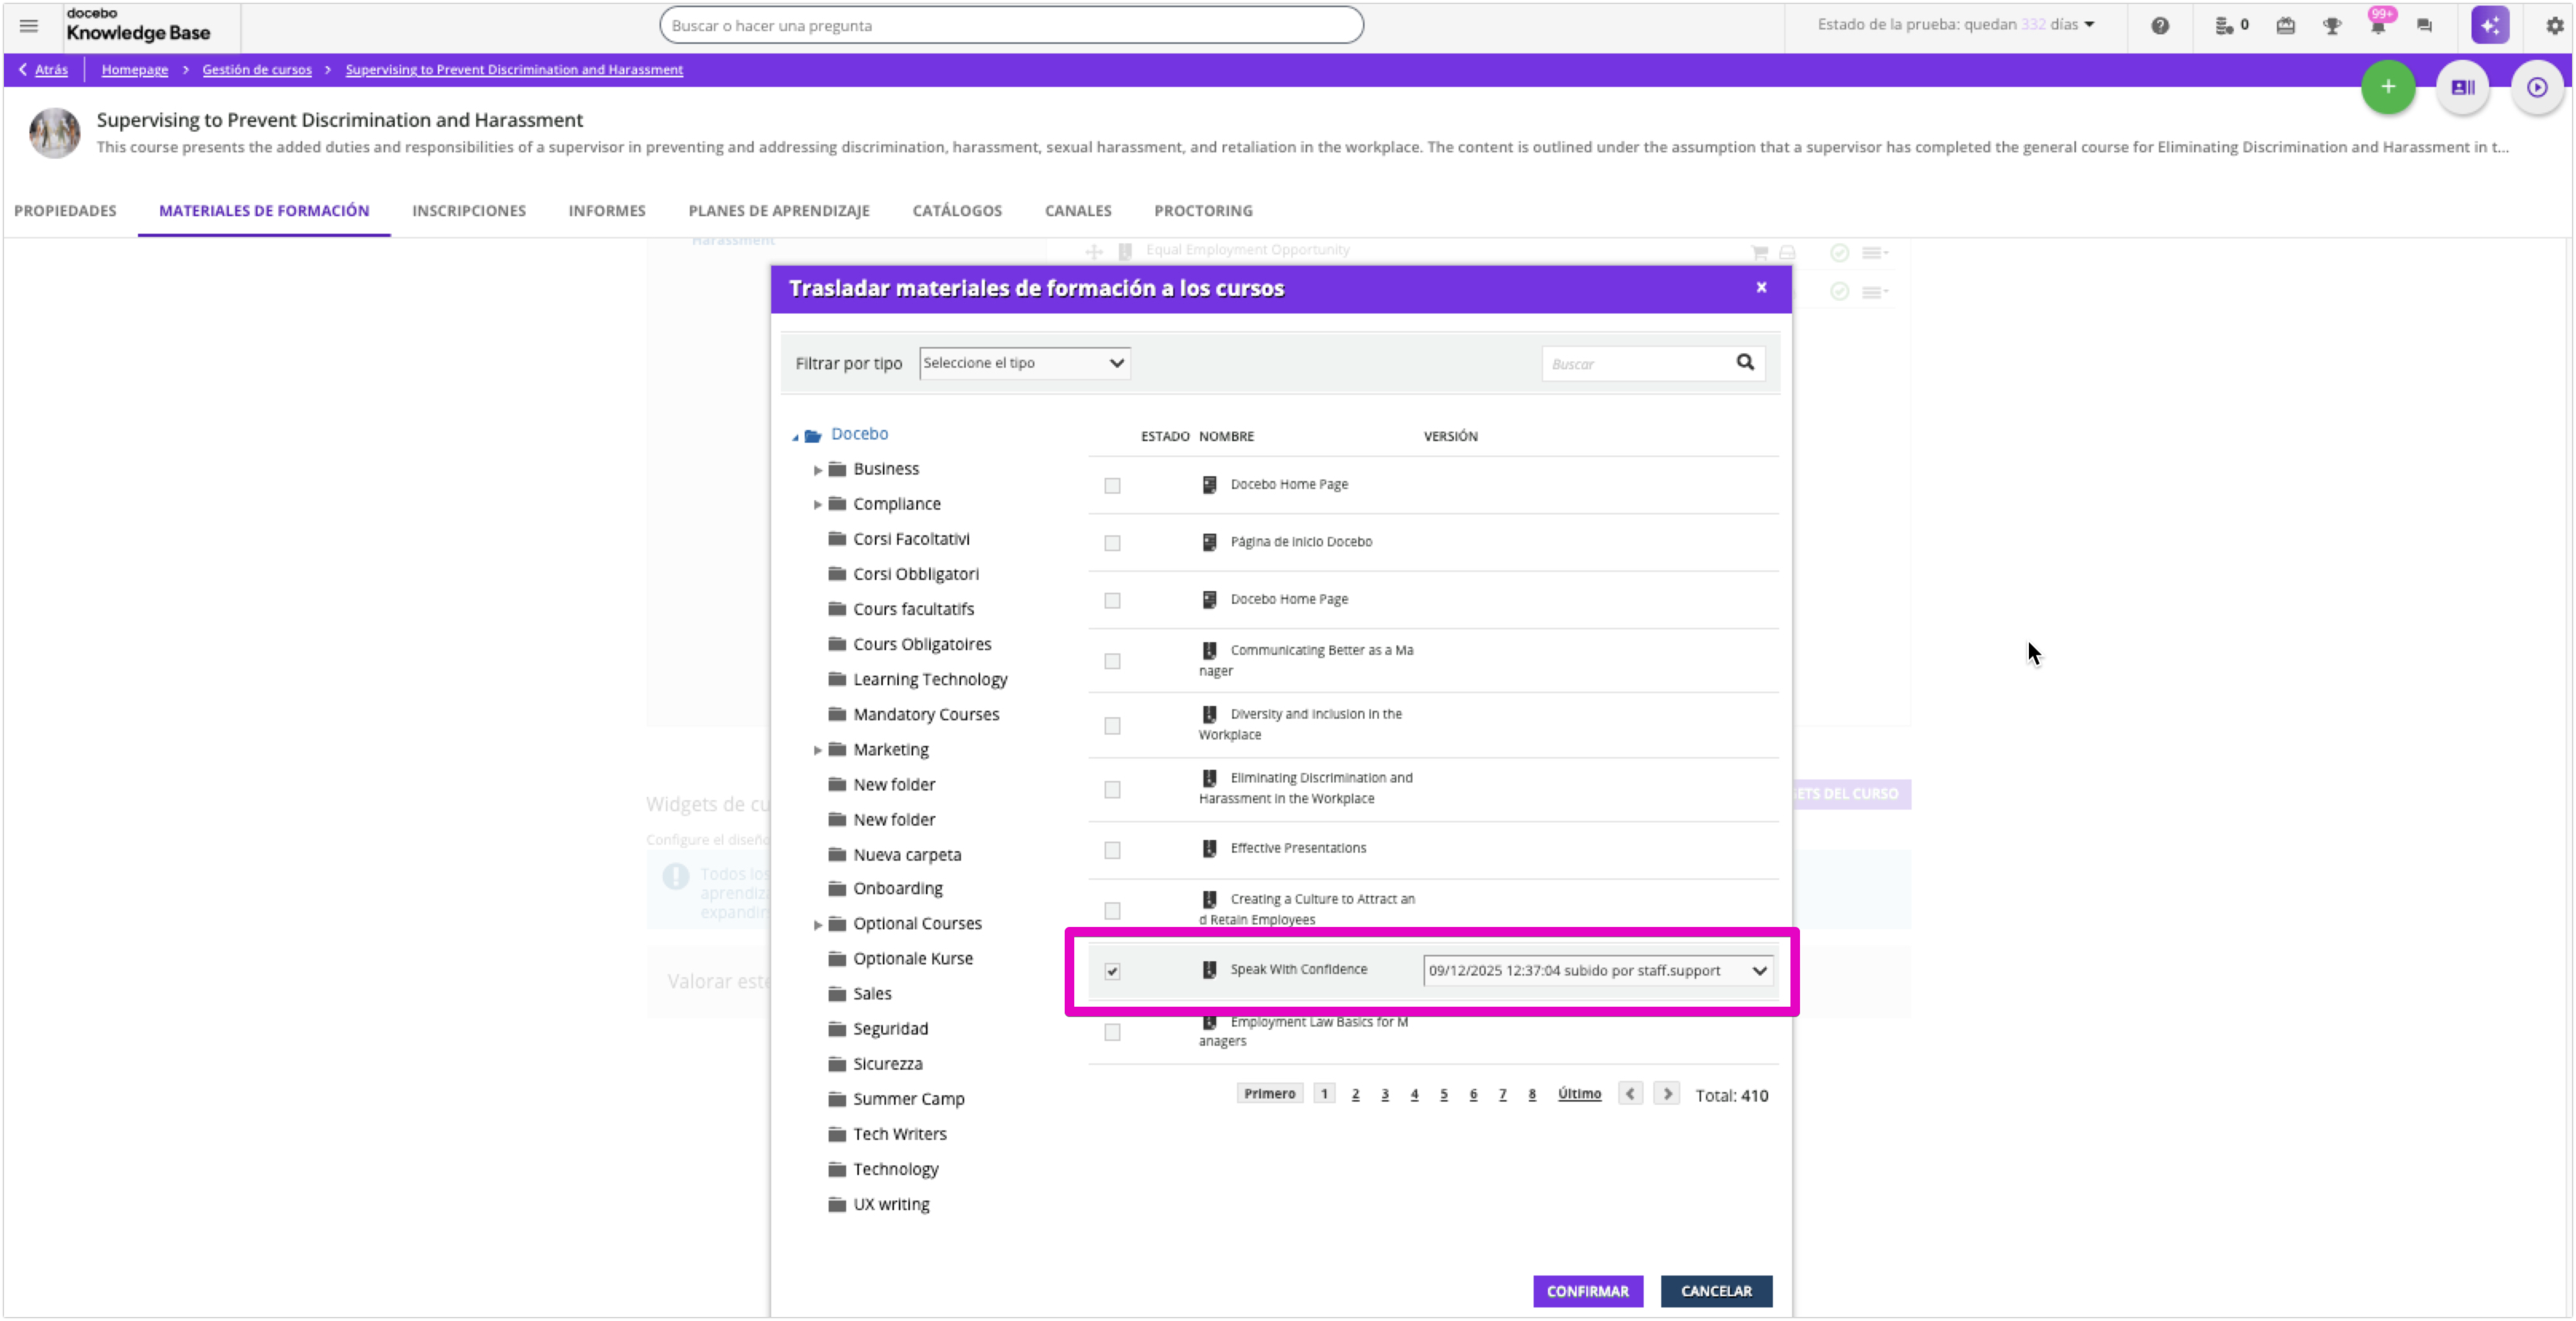The image size is (2576, 1321).
Task: Tick checkbox for Página de inicio Docebo
Action: pyautogui.click(x=1112, y=543)
